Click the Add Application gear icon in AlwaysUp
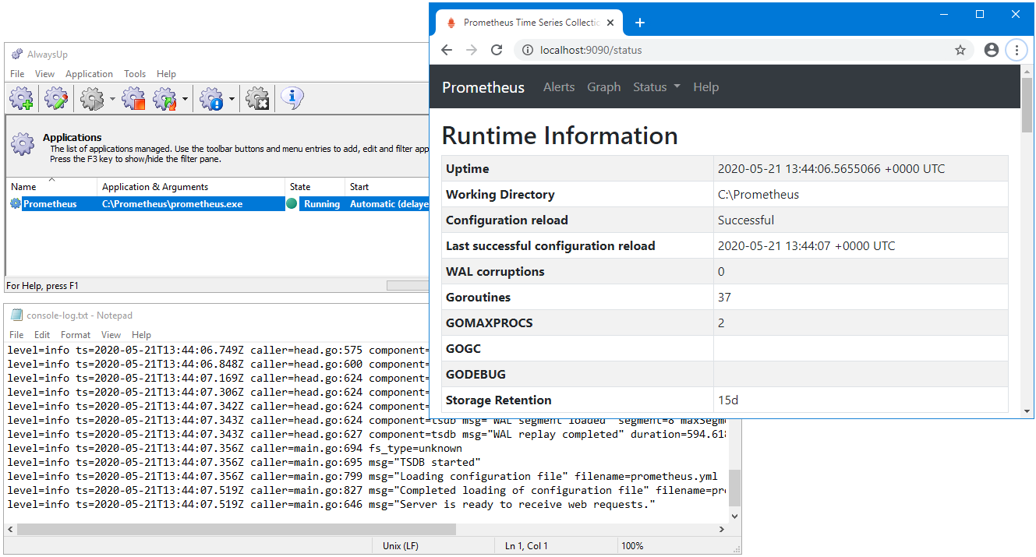1036x557 pixels. click(x=22, y=99)
